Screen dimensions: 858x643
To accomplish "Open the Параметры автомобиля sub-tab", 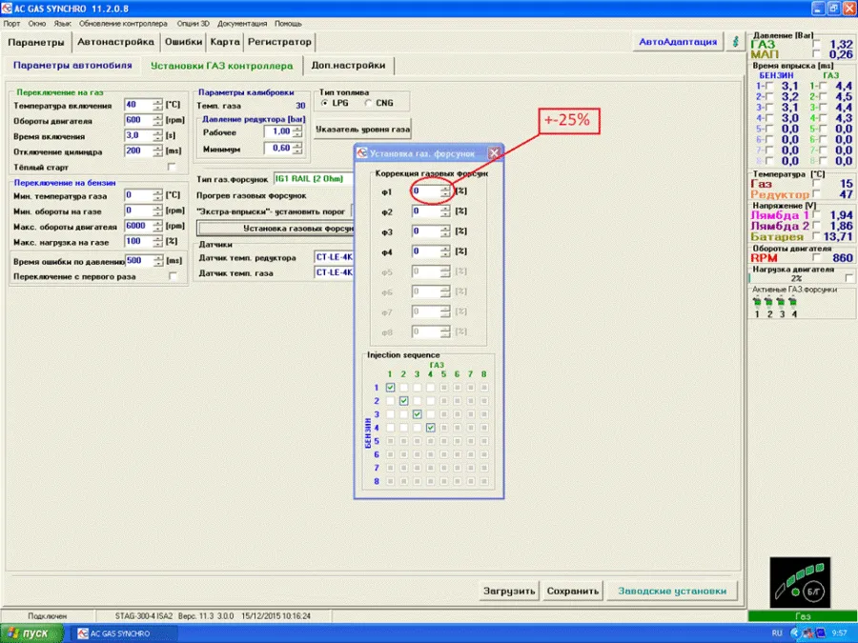I will 72,66.
